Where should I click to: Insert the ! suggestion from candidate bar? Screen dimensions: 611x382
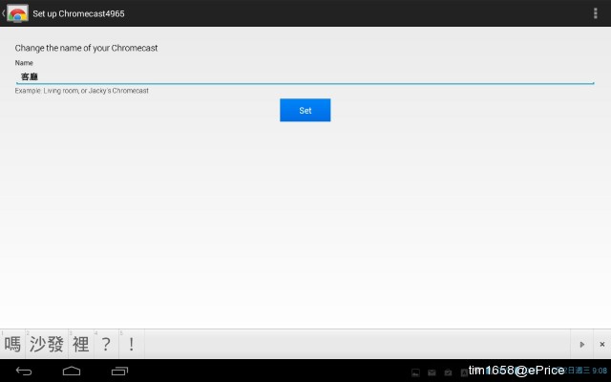[x=132, y=344]
